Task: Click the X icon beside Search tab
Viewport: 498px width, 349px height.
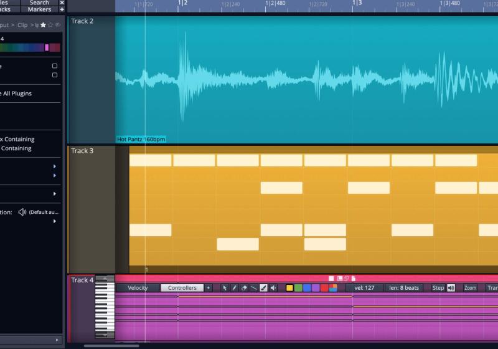Action: tap(62, 2)
